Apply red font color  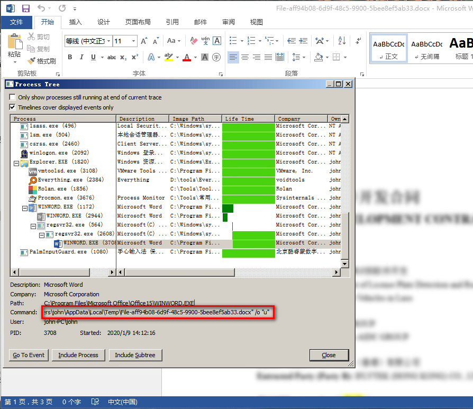[x=187, y=57]
